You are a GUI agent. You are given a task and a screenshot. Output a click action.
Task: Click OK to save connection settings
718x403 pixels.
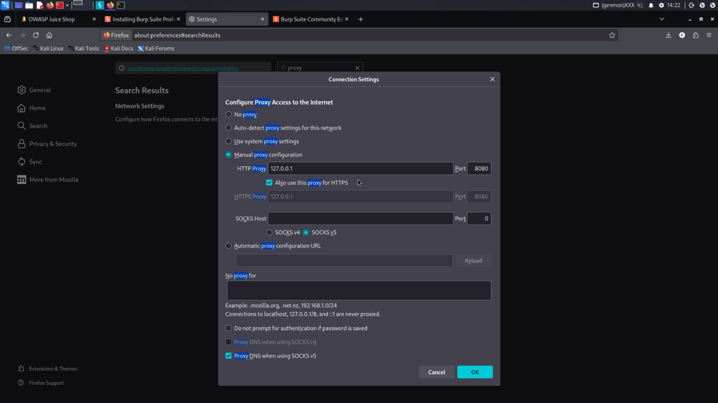[475, 372]
